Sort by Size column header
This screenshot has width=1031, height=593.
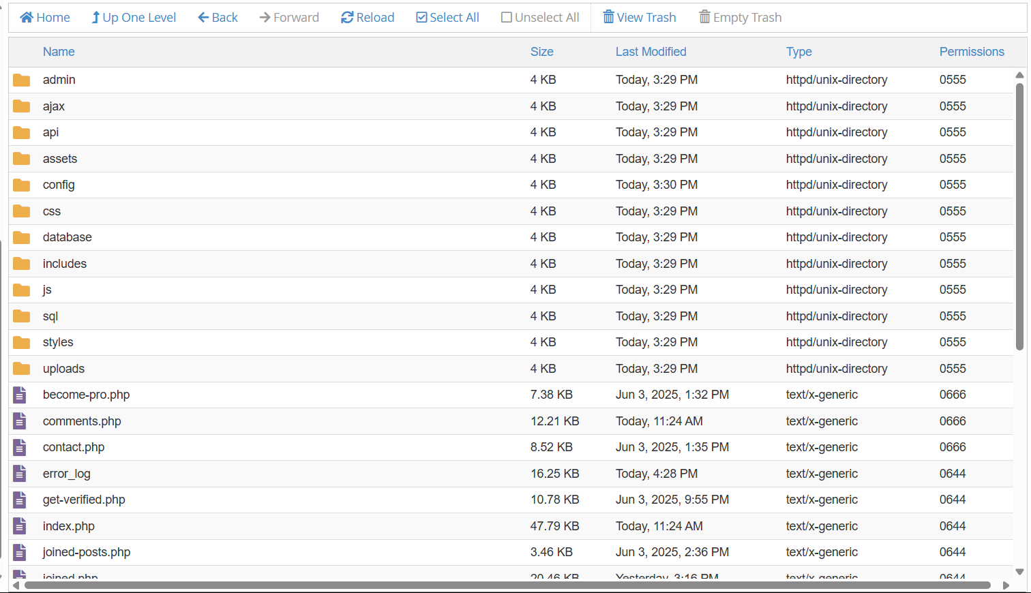click(x=541, y=52)
